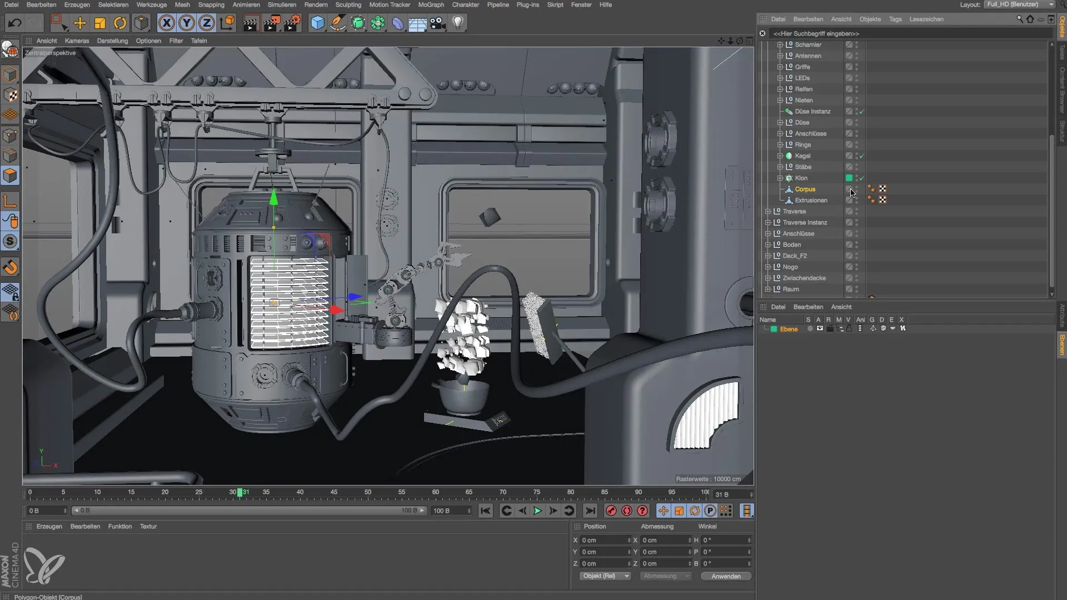Image resolution: width=1067 pixels, height=600 pixels.
Task: Toggle X axis lock
Action: tap(166, 23)
